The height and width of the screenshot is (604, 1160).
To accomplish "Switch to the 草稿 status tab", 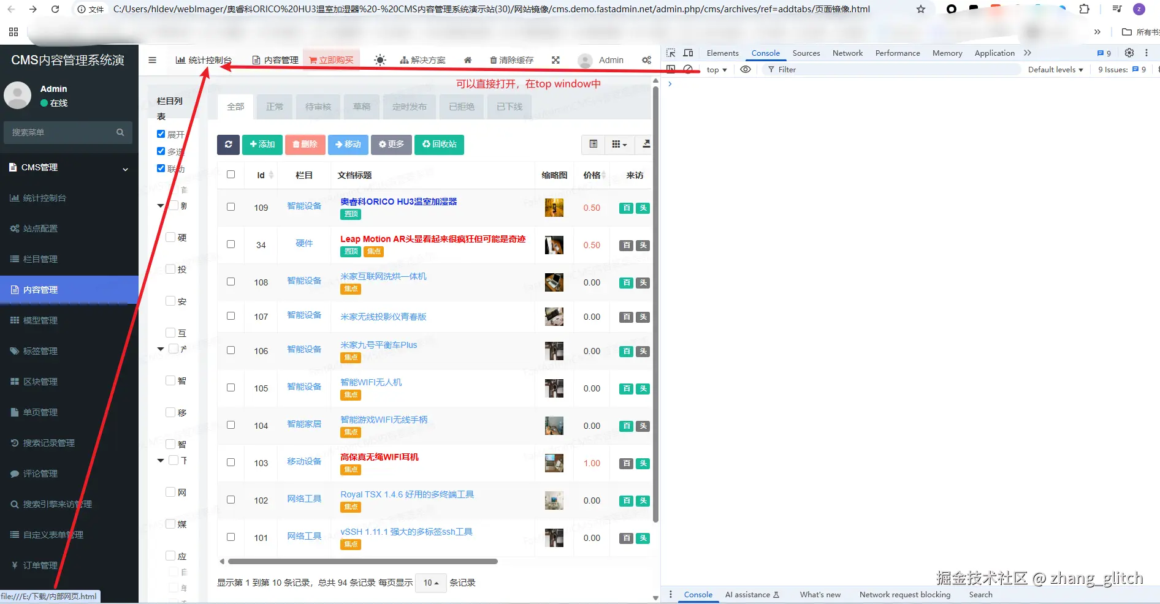I will click(362, 107).
